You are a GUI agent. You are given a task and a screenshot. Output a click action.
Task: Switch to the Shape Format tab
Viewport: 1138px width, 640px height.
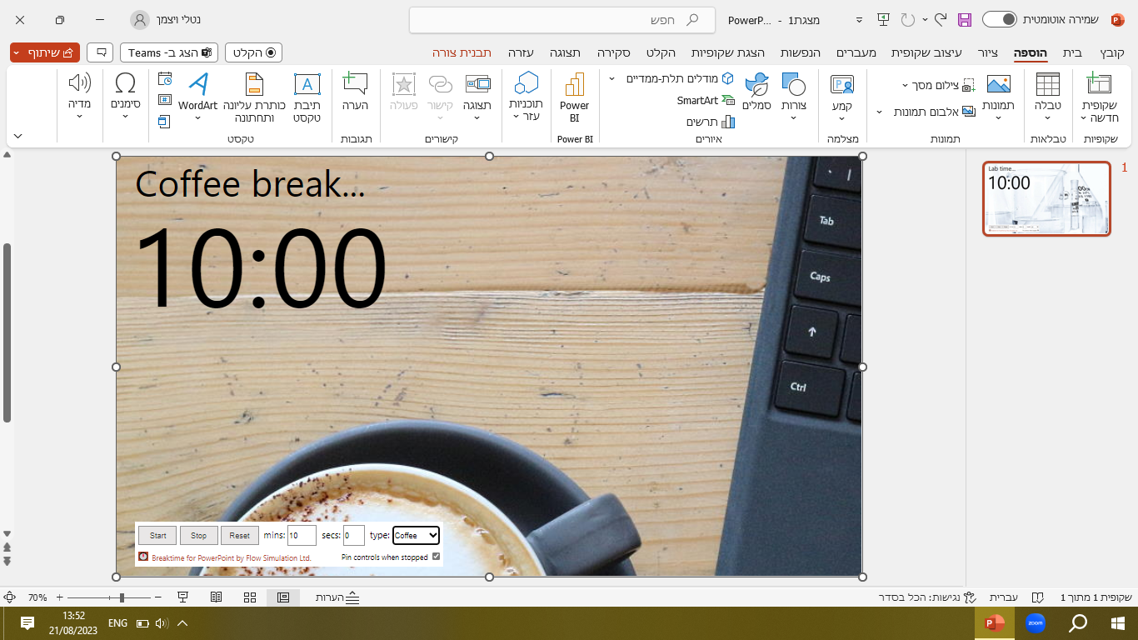pyautogui.click(x=462, y=52)
